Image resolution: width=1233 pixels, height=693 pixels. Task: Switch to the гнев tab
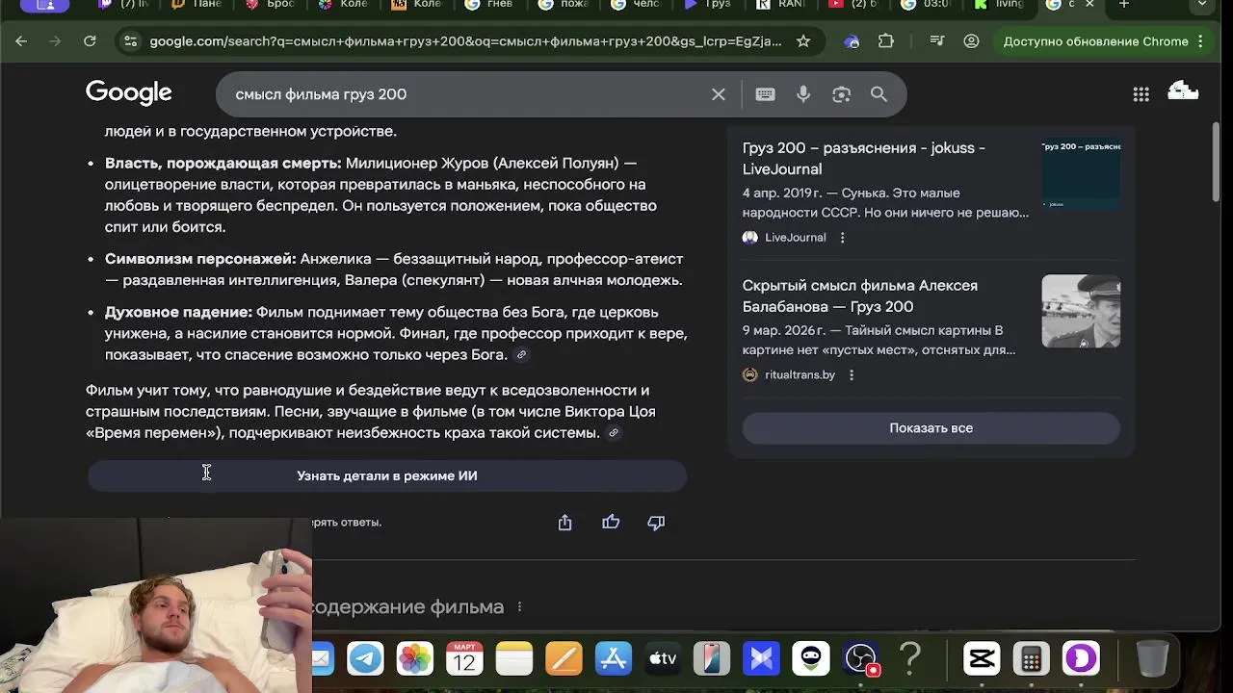point(493,5)
